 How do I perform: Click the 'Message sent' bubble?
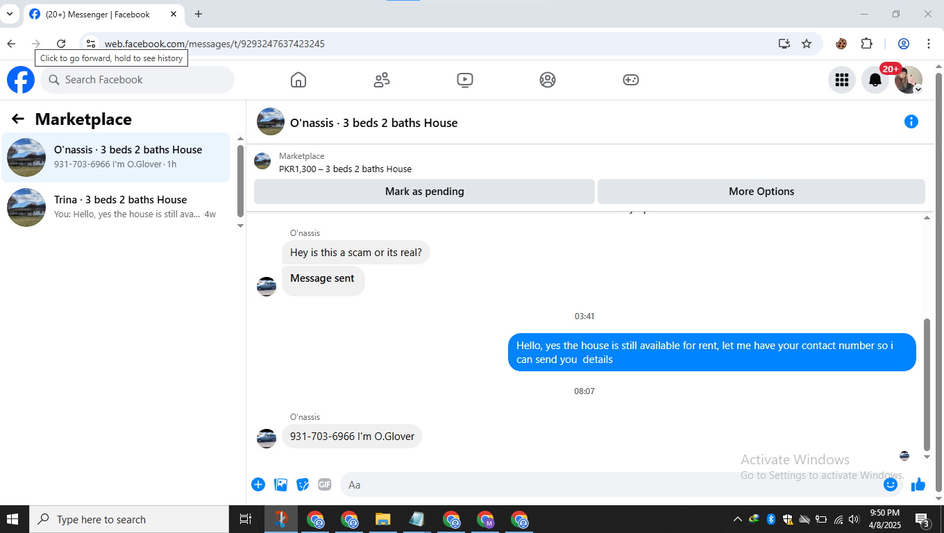tap(323, 280)
